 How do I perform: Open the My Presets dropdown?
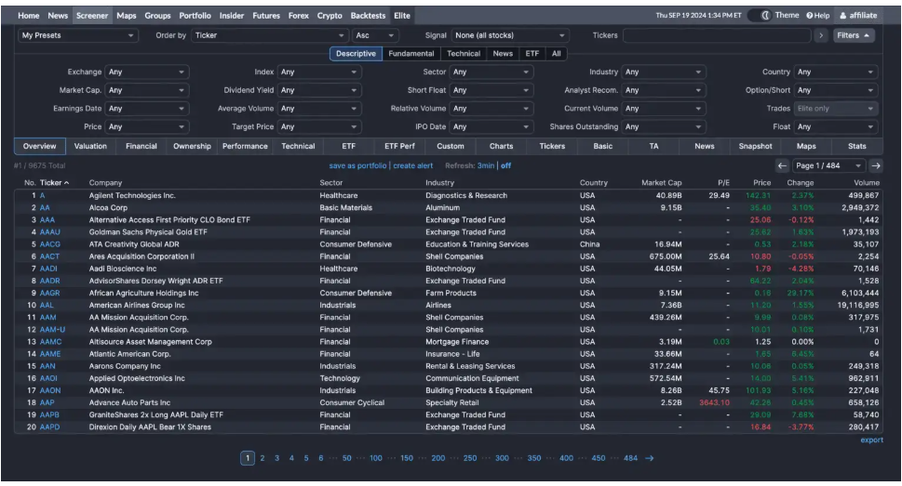(77, 35)
